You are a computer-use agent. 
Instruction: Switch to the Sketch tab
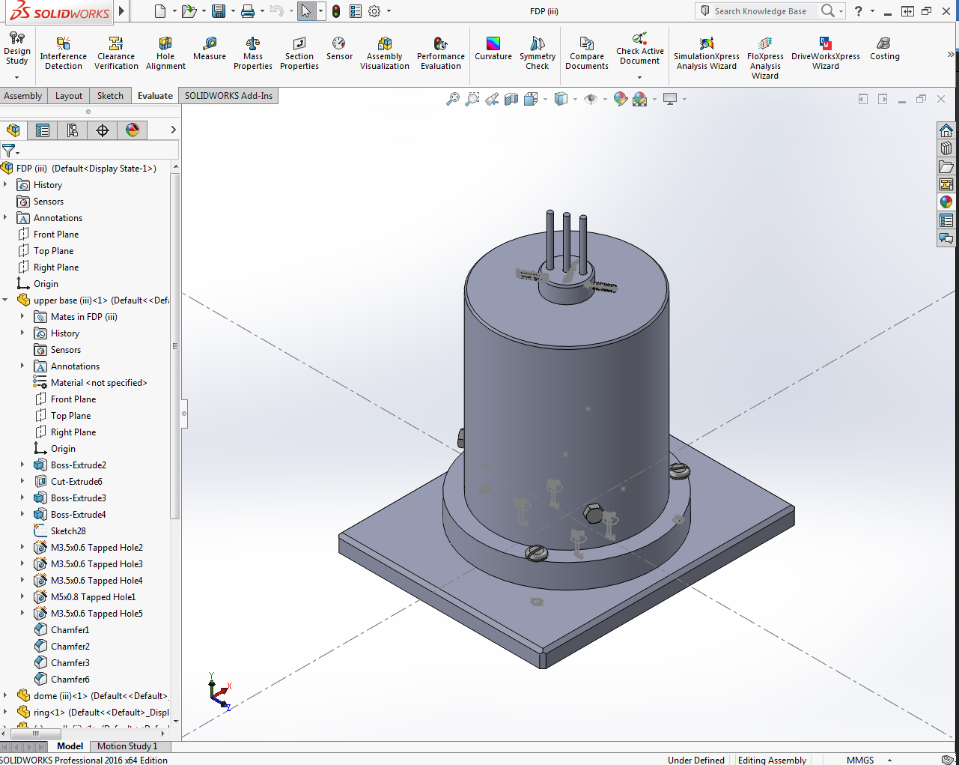tap(110, 96)
